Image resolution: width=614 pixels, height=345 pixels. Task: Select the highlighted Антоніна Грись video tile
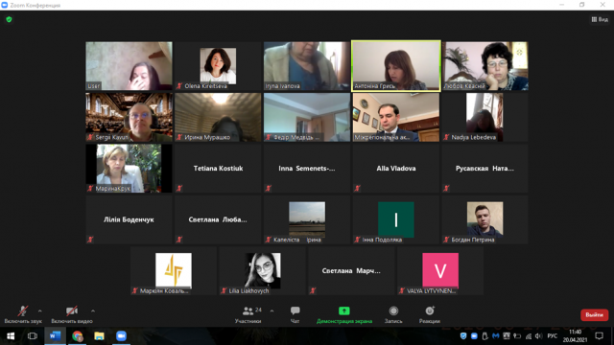pyautogui.click(x=396, y=66)
